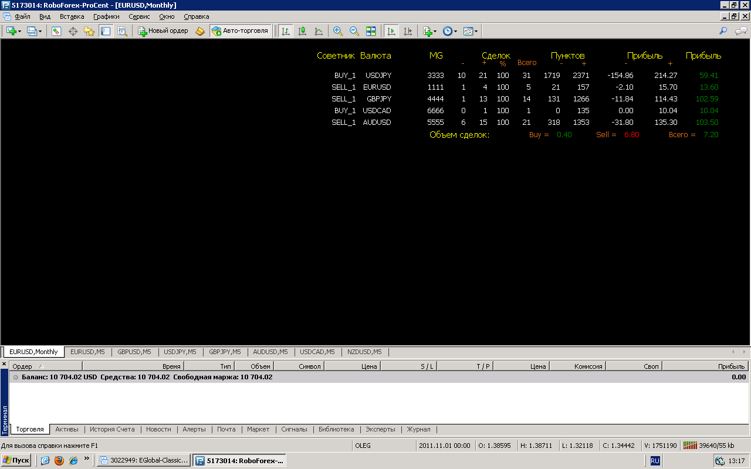Open the chart periods clock dropdown
751x469 pixels.
click(450, 31)
